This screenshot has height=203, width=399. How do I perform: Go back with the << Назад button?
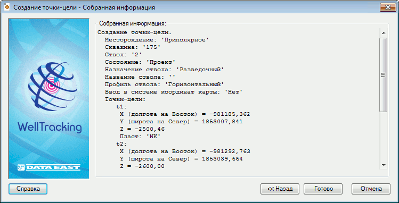pos(280,189)
